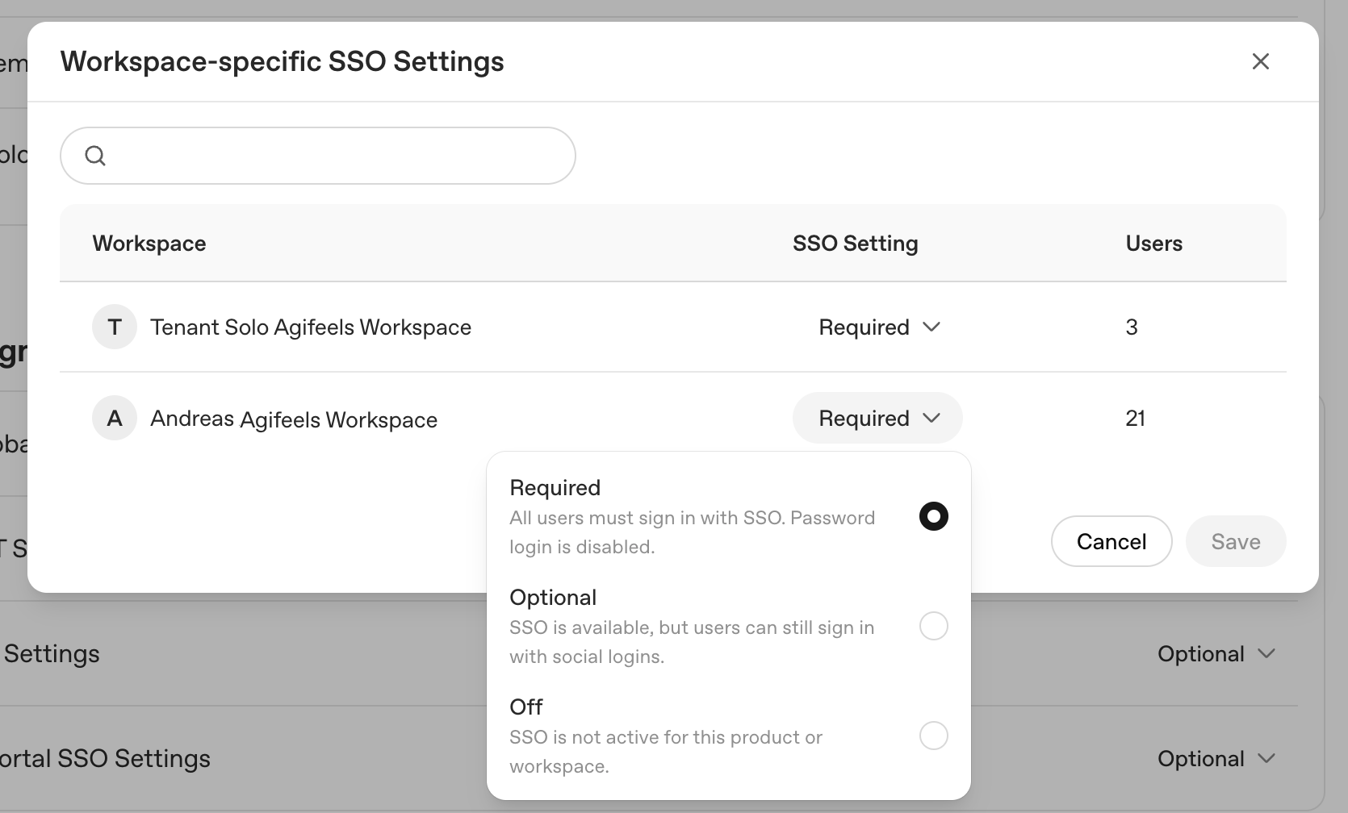Click the search magnifier icon

tap(95, 156)
